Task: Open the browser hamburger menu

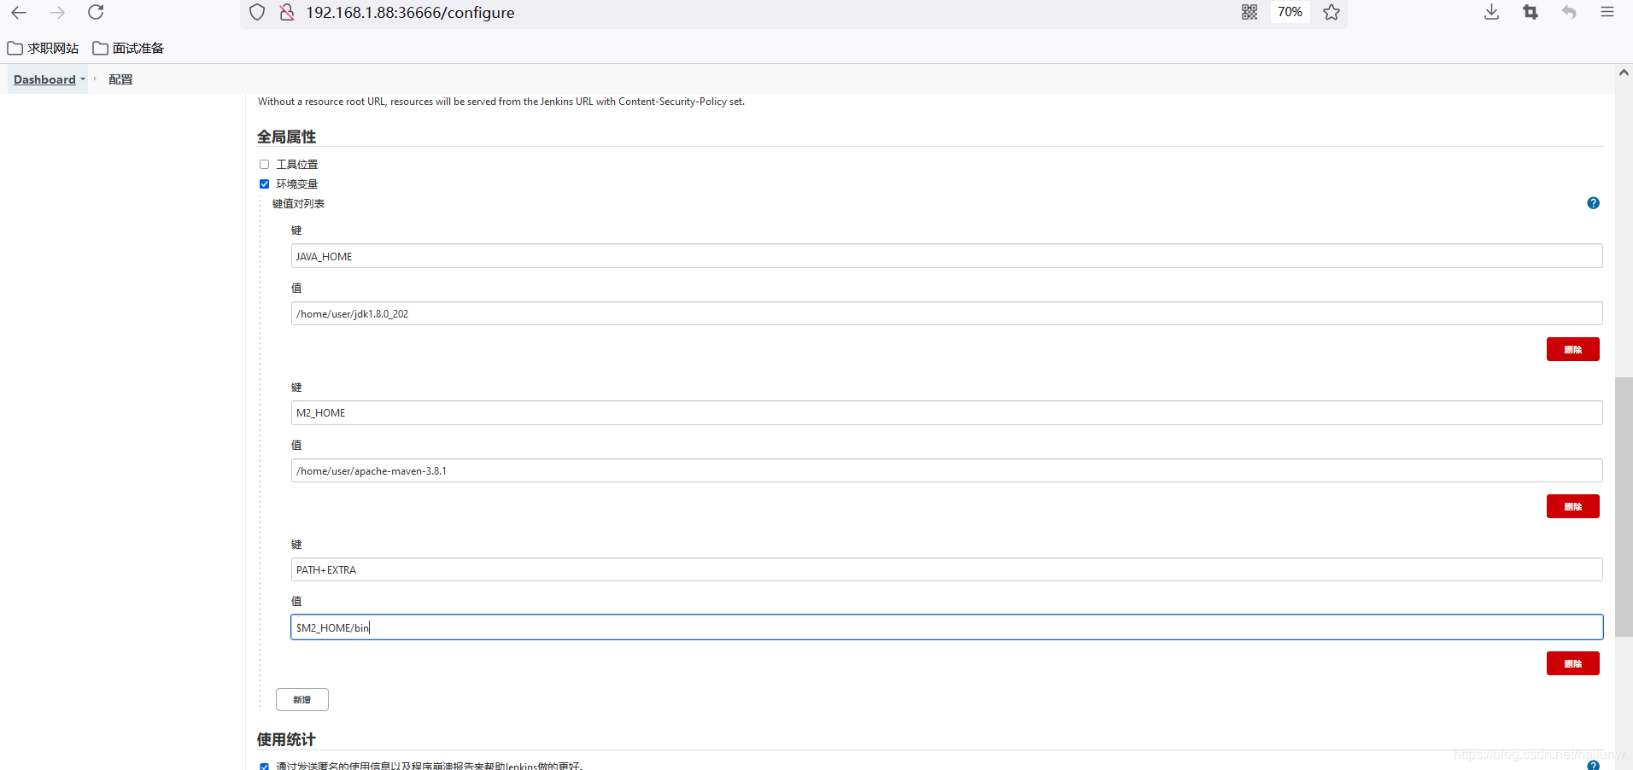Action: 1607,12
